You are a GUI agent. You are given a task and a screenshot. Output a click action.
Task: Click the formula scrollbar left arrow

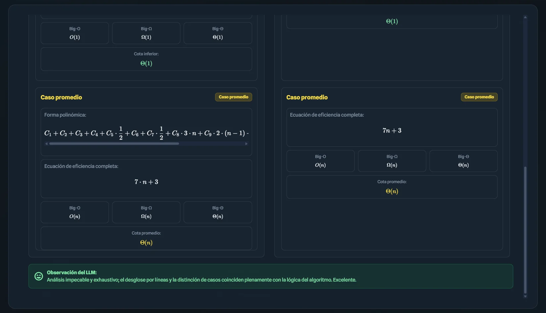point(47,144)
